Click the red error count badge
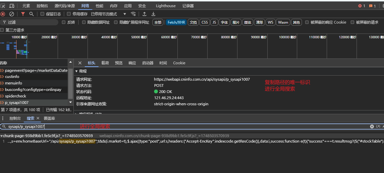 point(362,6)
